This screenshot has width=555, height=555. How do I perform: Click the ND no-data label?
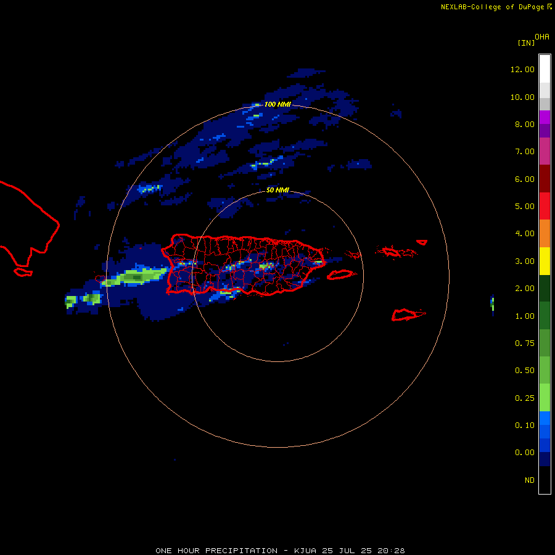click(530, 480)
